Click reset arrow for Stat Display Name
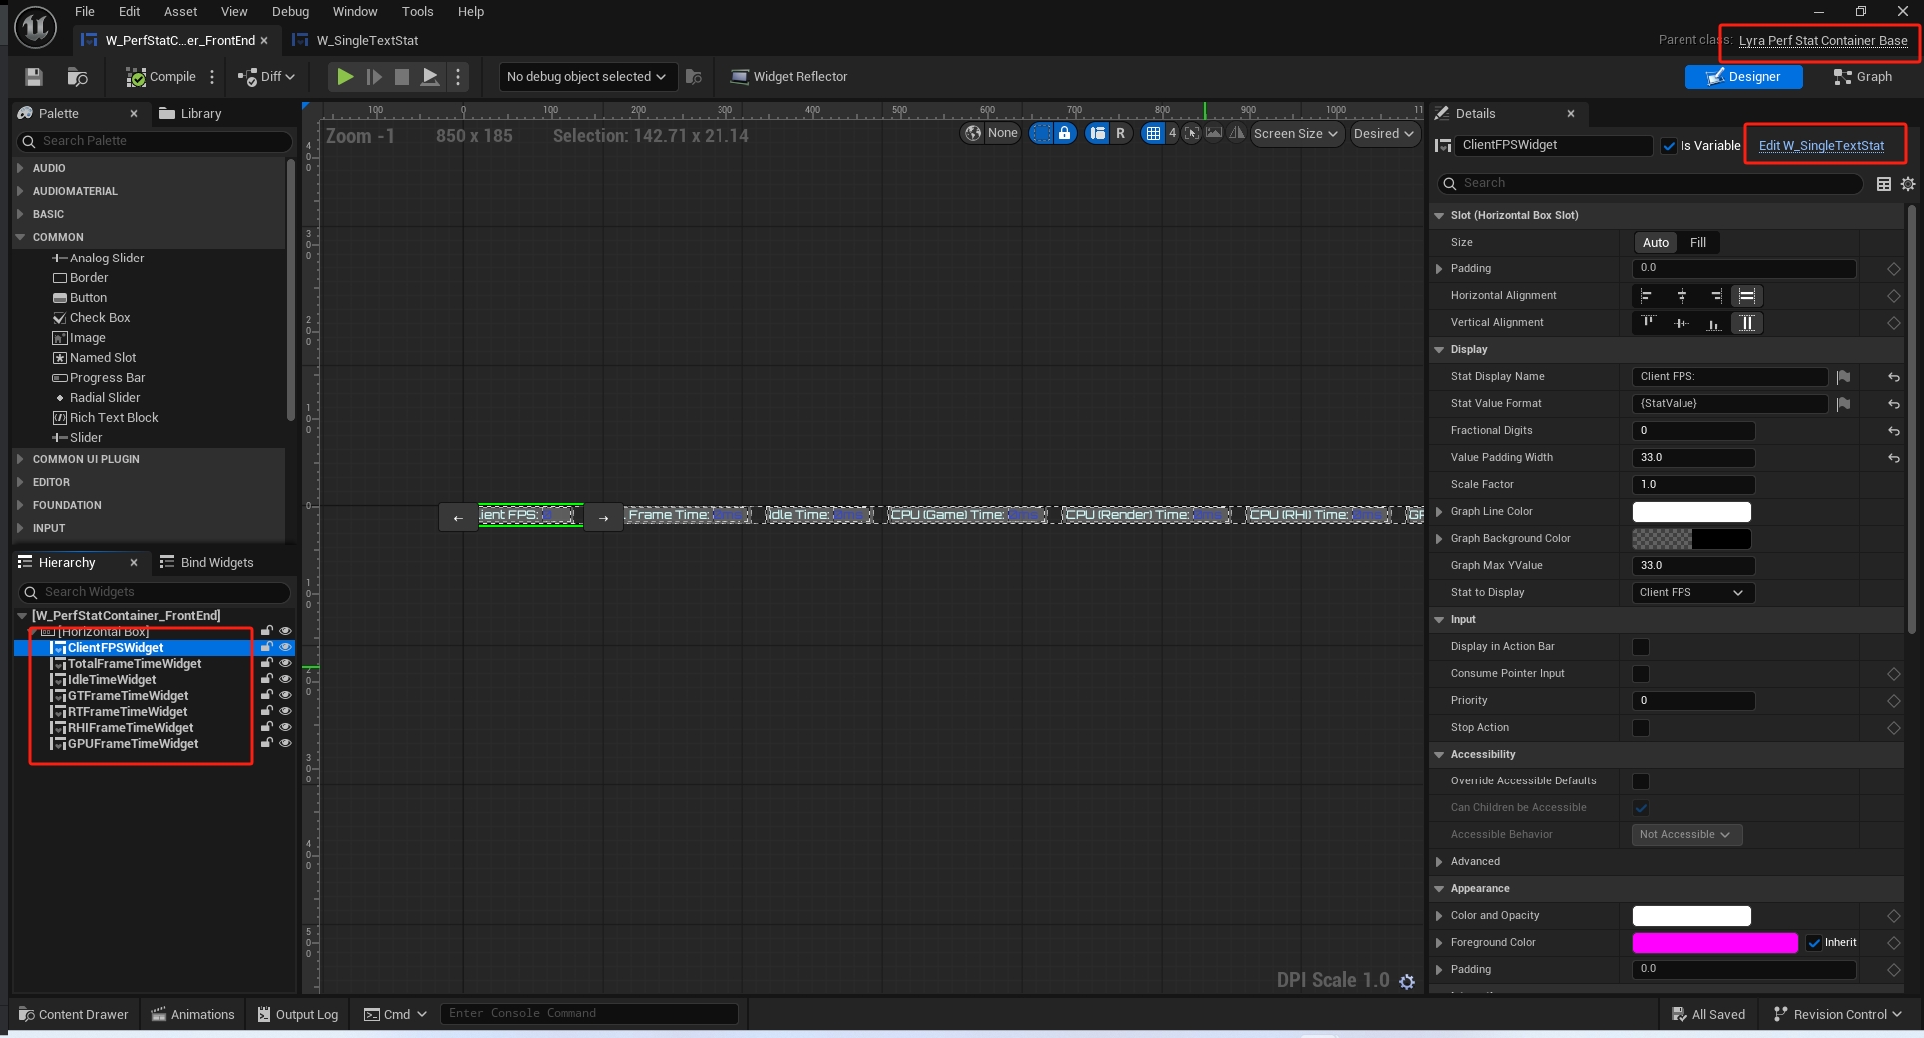The height and width of the screenshot is (1038, 1924). pos(1893,377)
